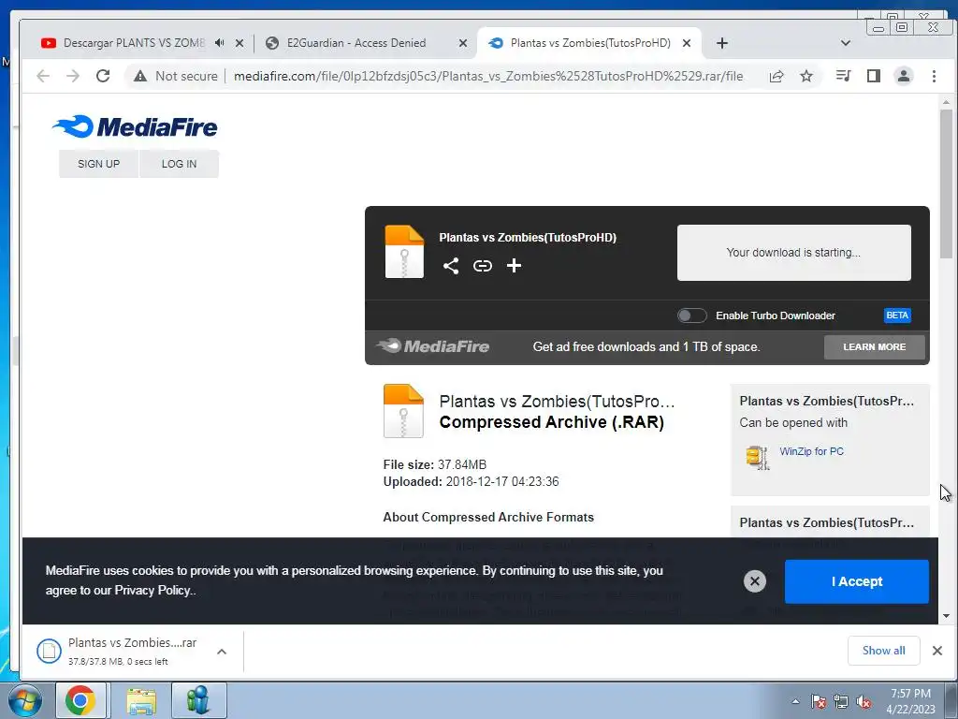
Task: Click the muted volume tray icon
Action: pyautogui.click(x=864, y=702)
